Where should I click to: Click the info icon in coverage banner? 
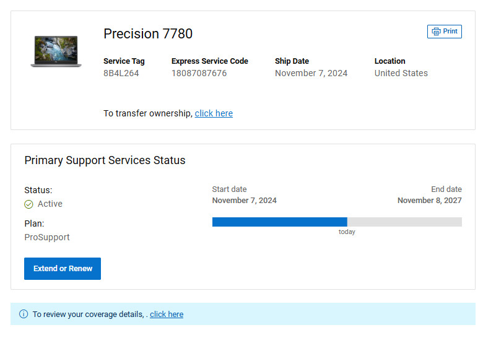click(x=24, y=314)
